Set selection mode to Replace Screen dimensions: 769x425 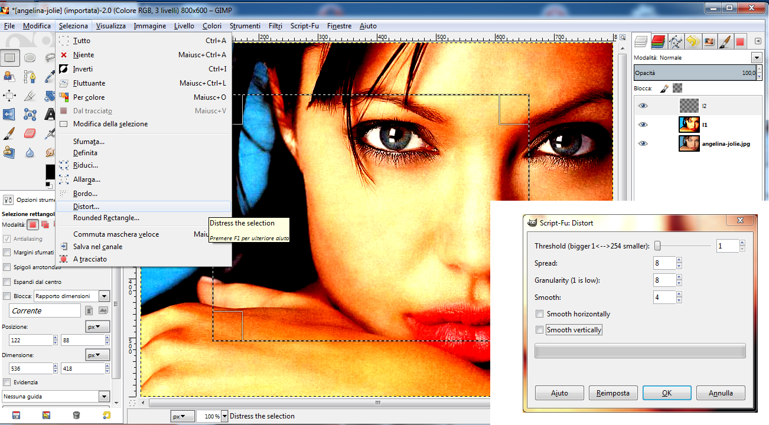click(x=33, y=224)
